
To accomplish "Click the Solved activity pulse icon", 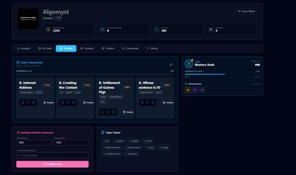I will 156,30.
